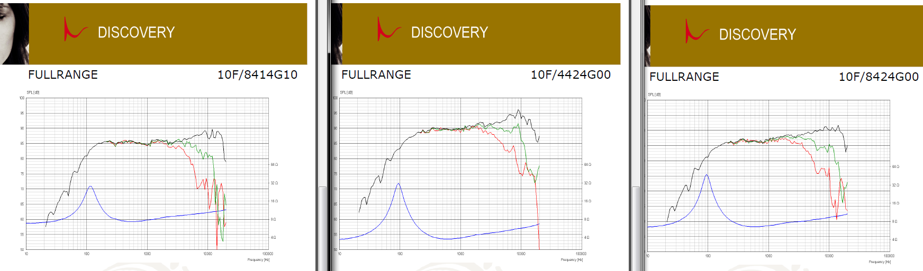
Task: Click the DISCOVERY title in the 10F/4424G00 header
Action: tap(449, 33)
